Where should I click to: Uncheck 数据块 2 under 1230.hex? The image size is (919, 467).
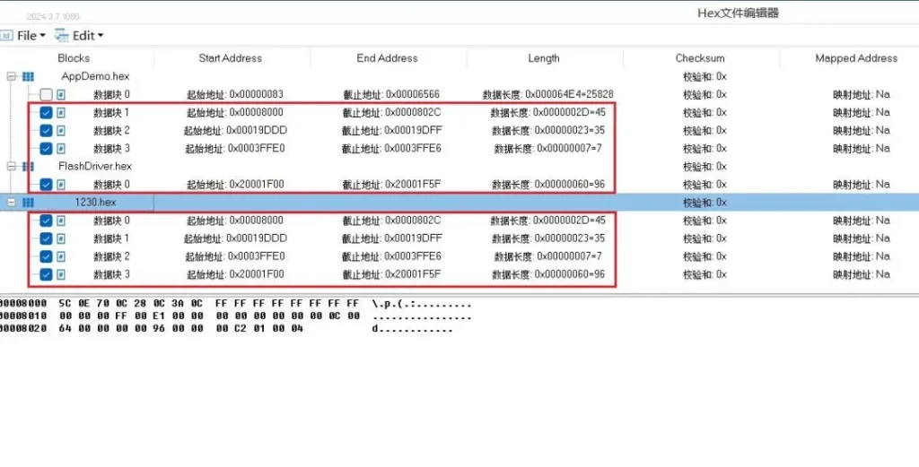[46, 256]
